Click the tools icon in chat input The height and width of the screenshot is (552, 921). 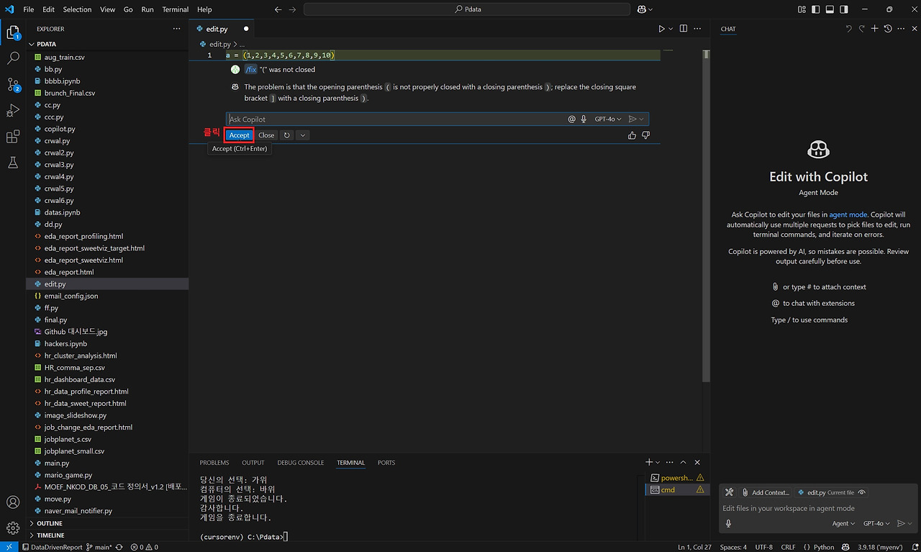coord(729,492)
